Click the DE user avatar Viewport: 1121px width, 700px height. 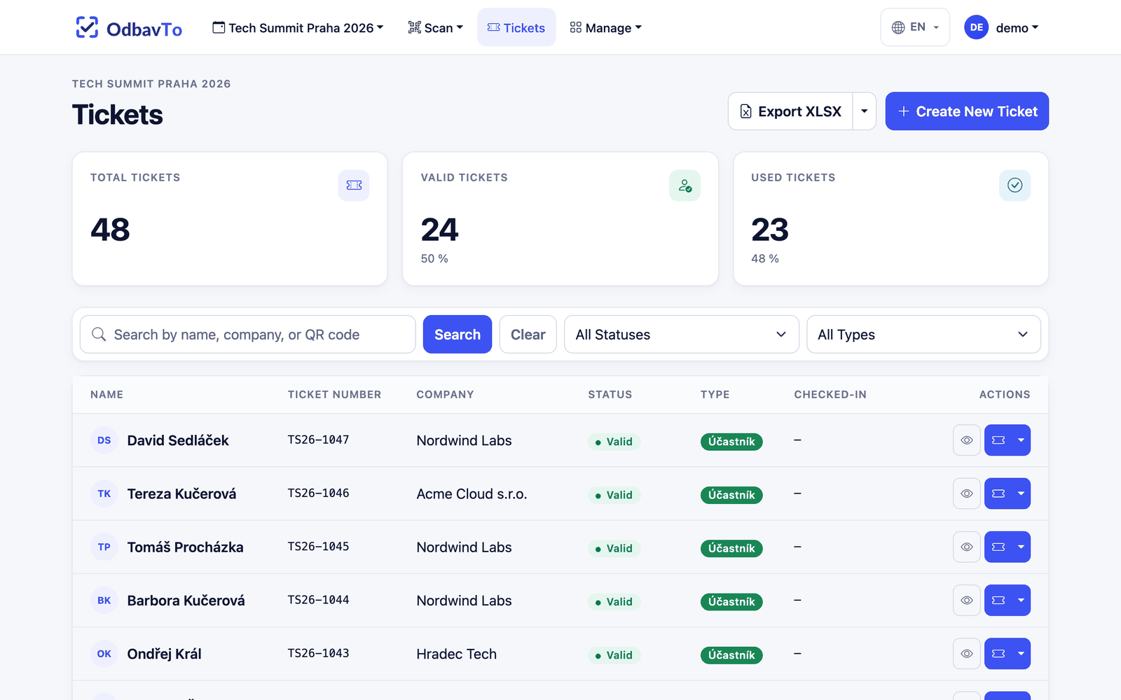point(977,27)
